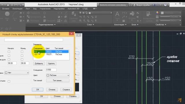Click the Autodesk Exchange X icon
The height and width of the screenshot is (104, 185).
click(x=154, y=5)
